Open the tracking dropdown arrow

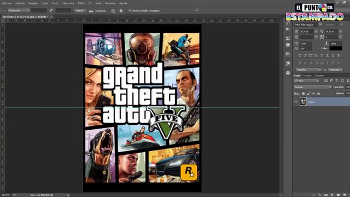click(340, 37)
